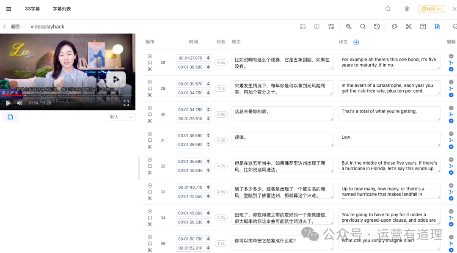Screen dimensions: 457x253
Task: Open the translate icon in the toolbar
Action: tap(331, 26)
